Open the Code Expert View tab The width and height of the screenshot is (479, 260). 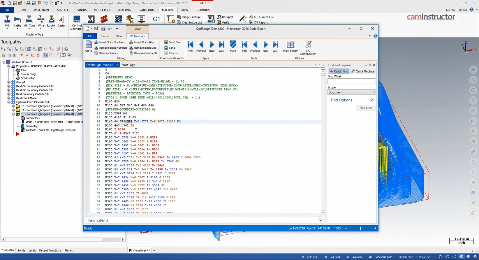click(x=119, y=36)
